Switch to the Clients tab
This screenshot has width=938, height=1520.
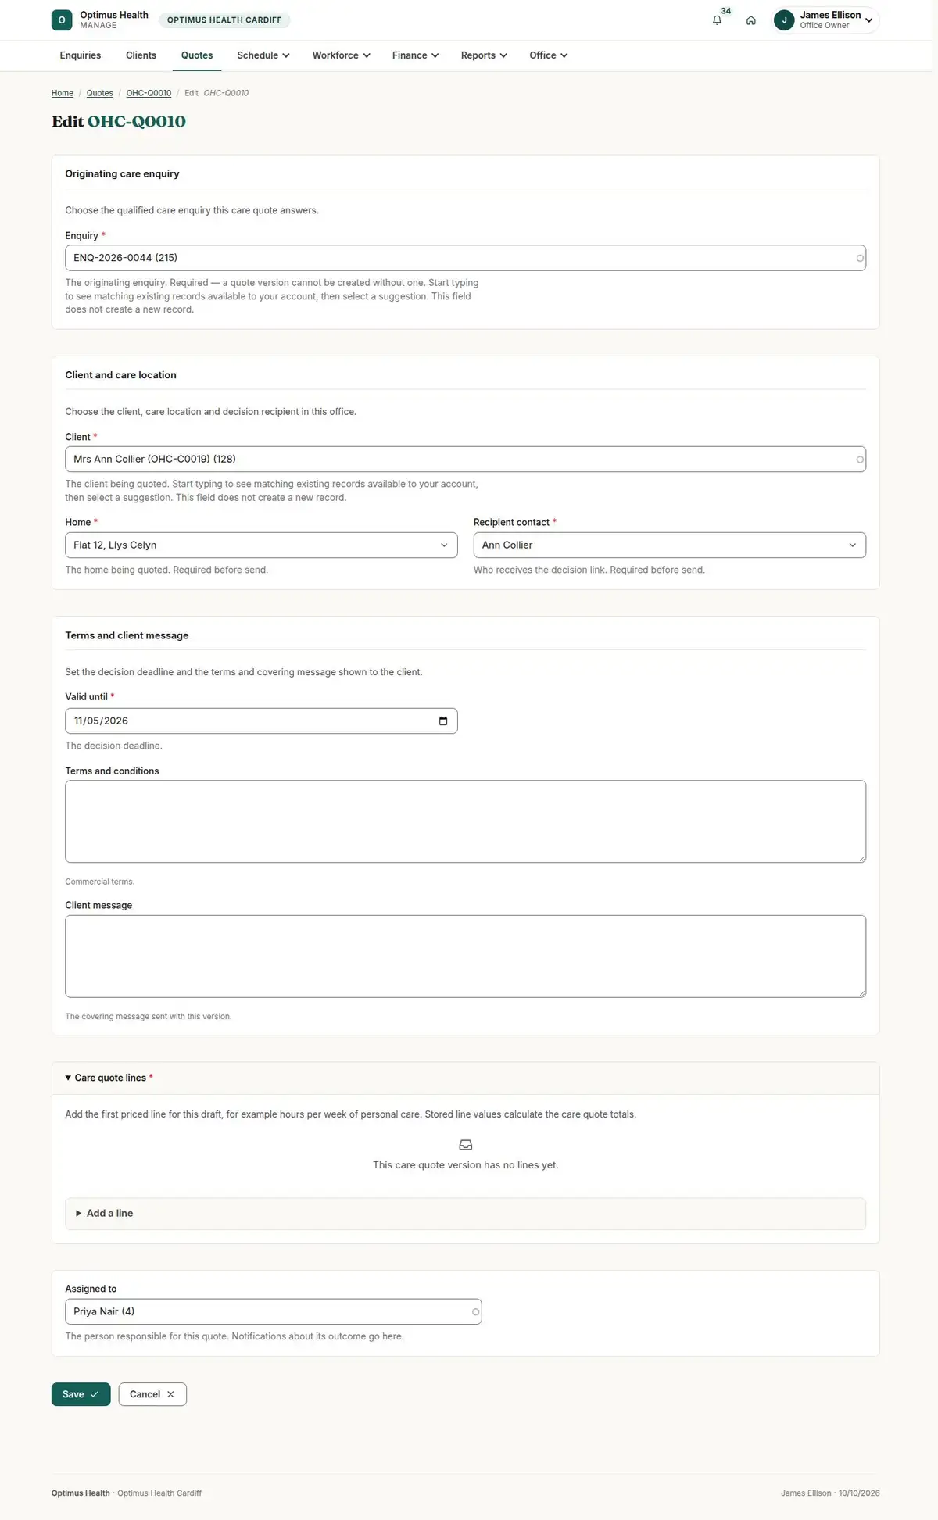pyautogui.click(x=141, y=55)
